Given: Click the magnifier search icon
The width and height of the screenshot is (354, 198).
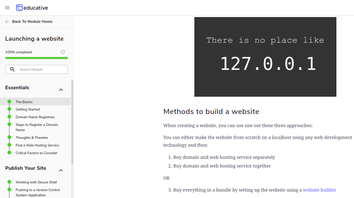Looking at the screenshot, I should coord(12,69).
